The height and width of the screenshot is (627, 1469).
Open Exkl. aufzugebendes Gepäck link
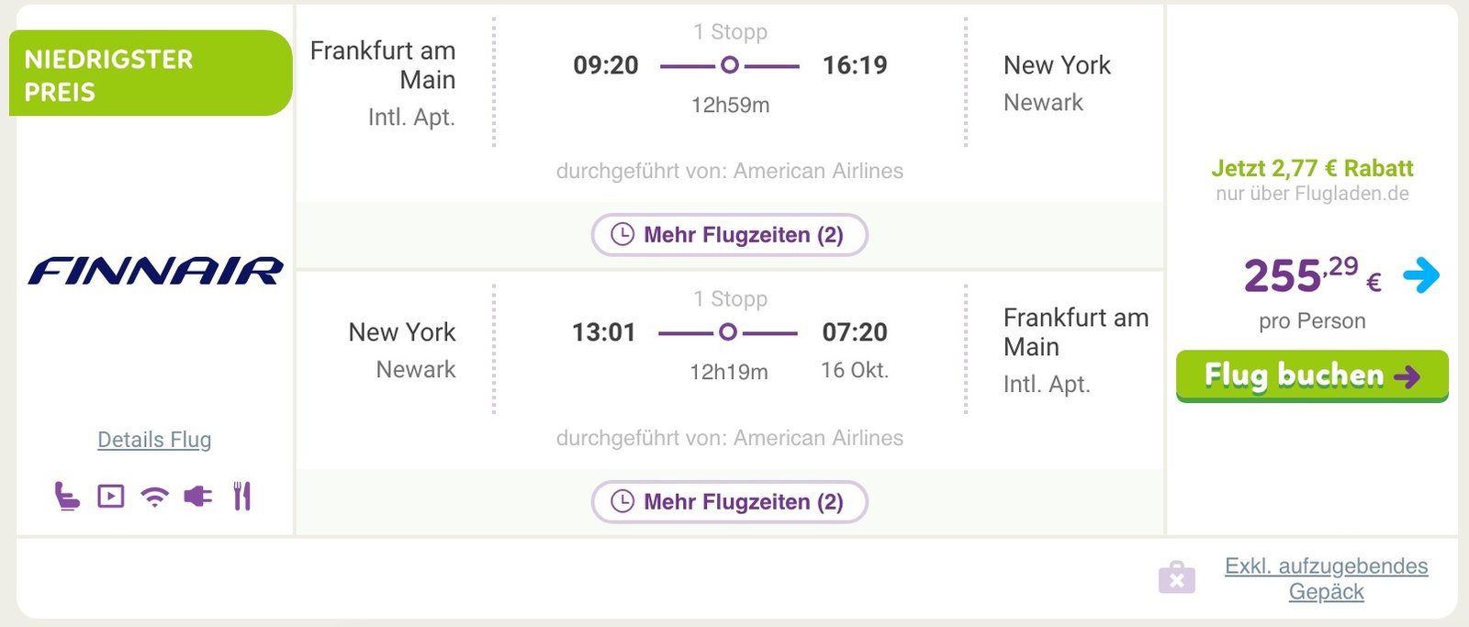click(x=1326, y=578)
